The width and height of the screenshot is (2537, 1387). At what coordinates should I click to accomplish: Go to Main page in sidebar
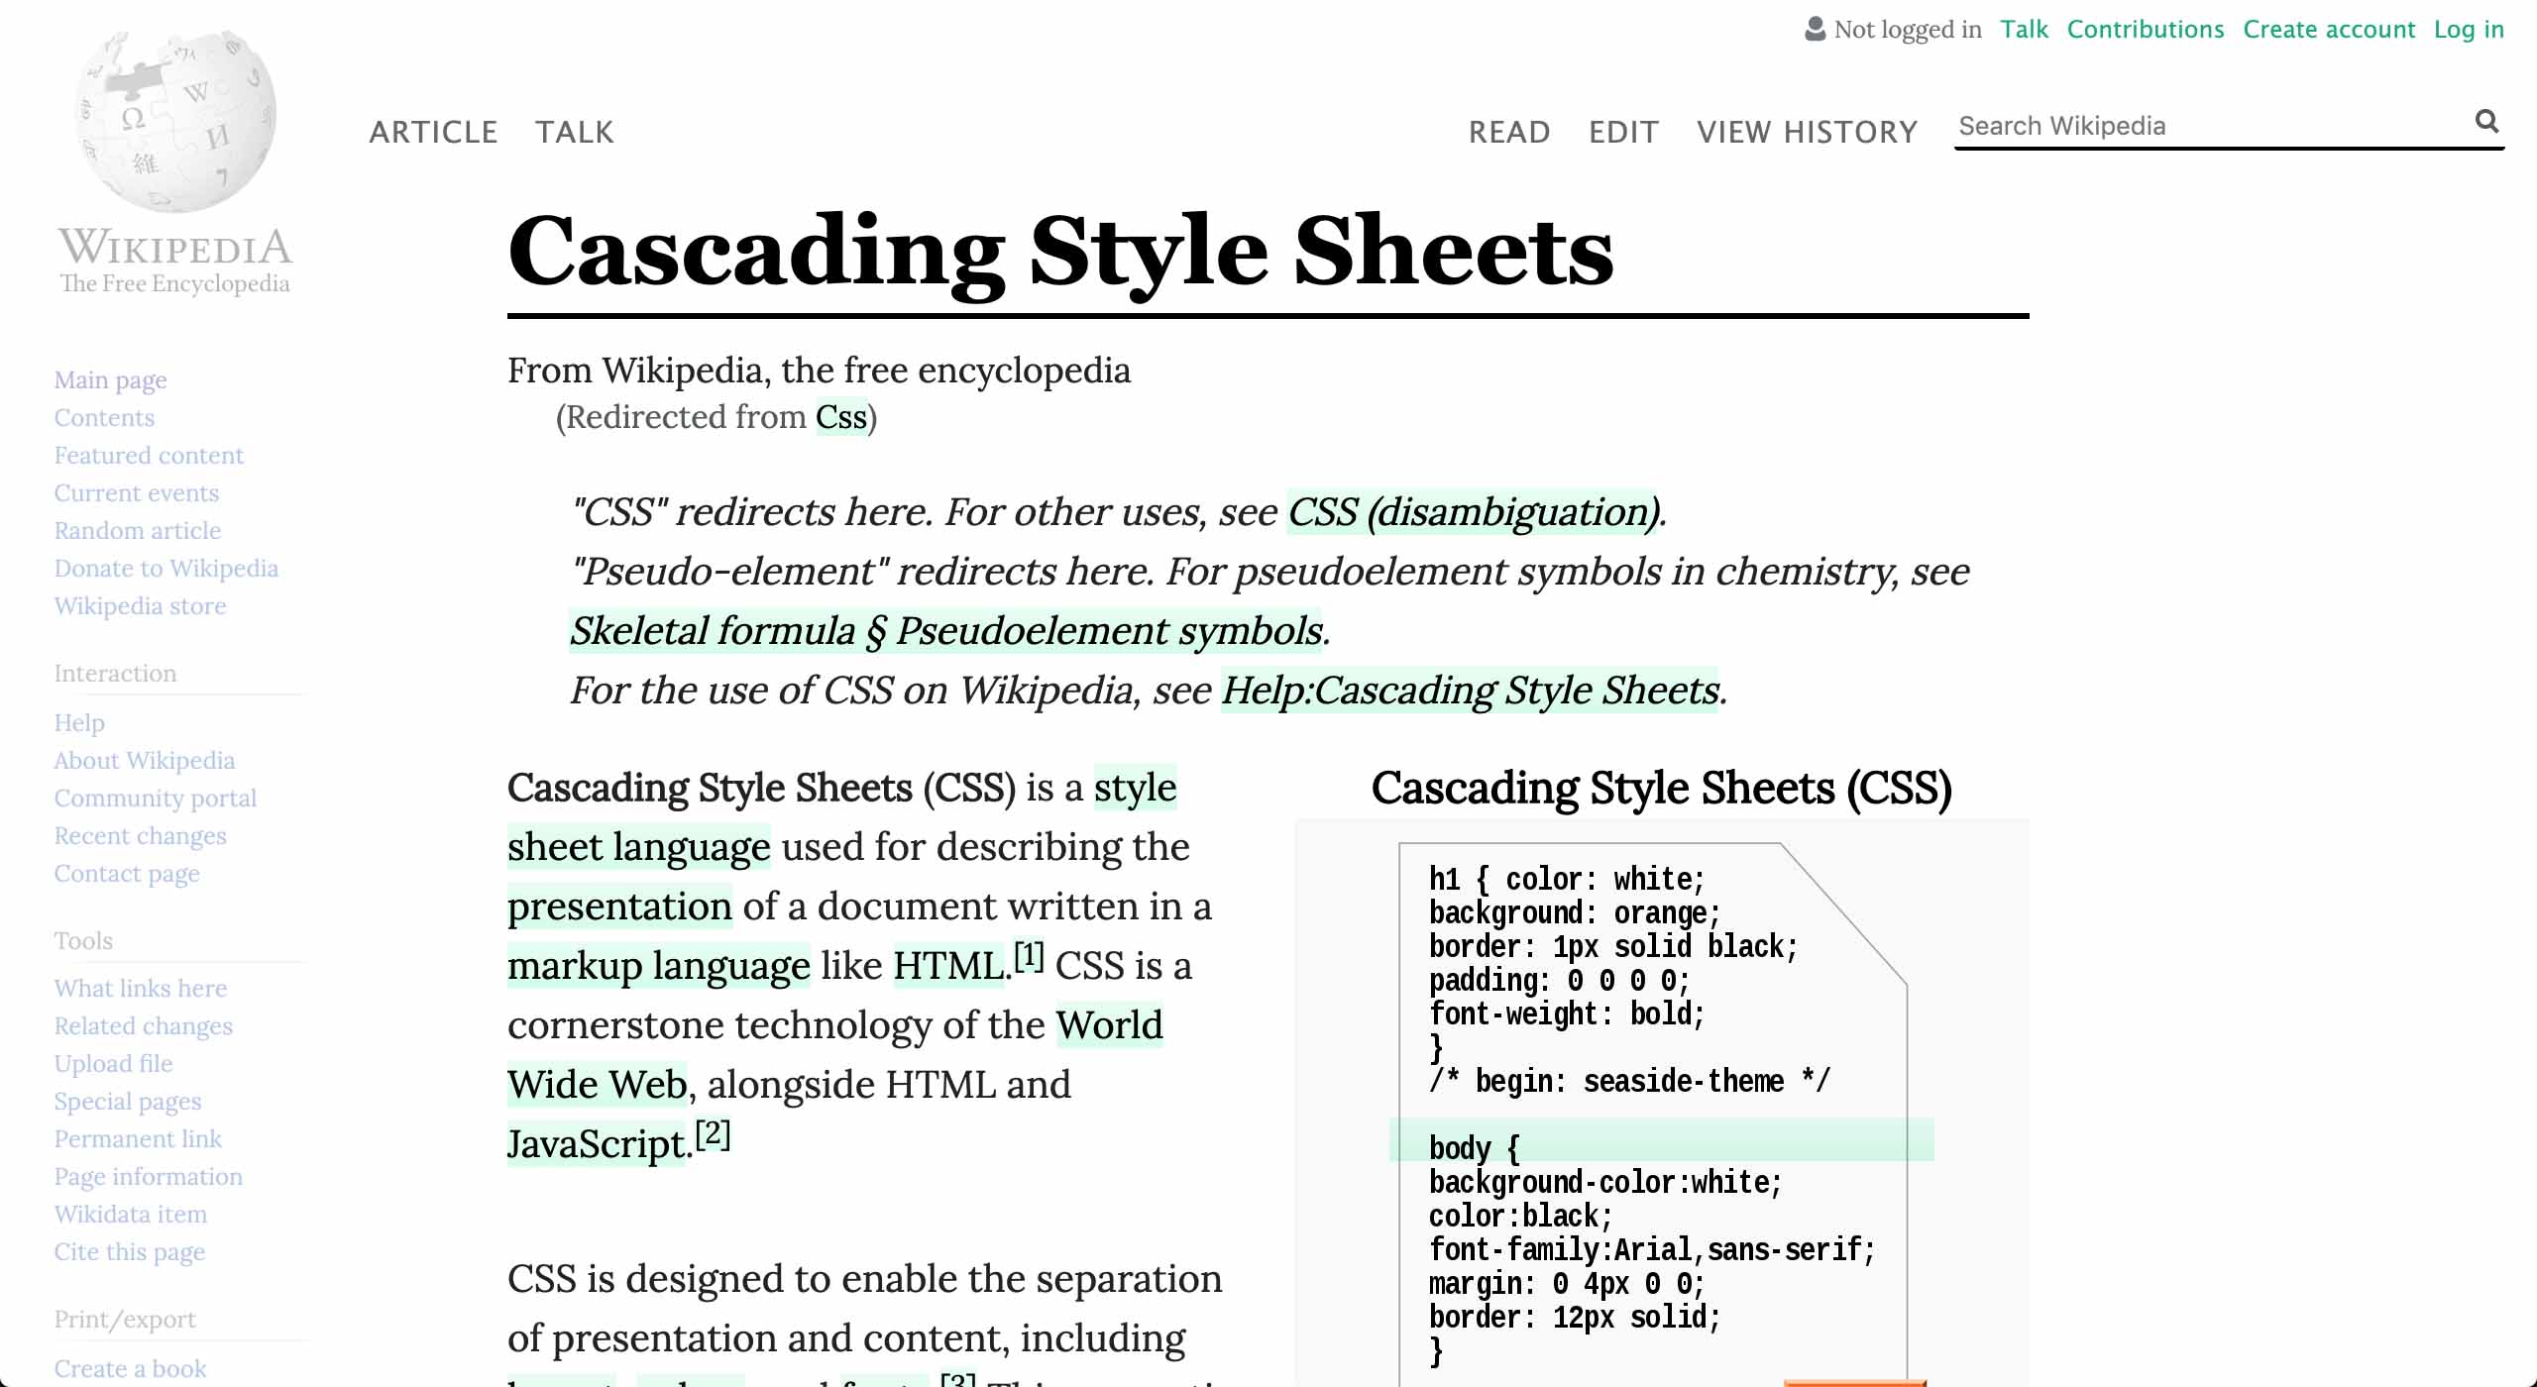pos(110,380)
